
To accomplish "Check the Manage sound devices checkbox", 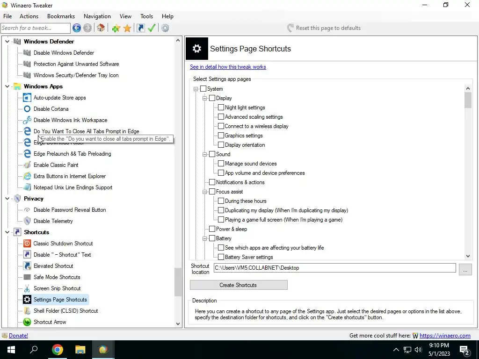I will pyautogui.click(x=221, y=164).
